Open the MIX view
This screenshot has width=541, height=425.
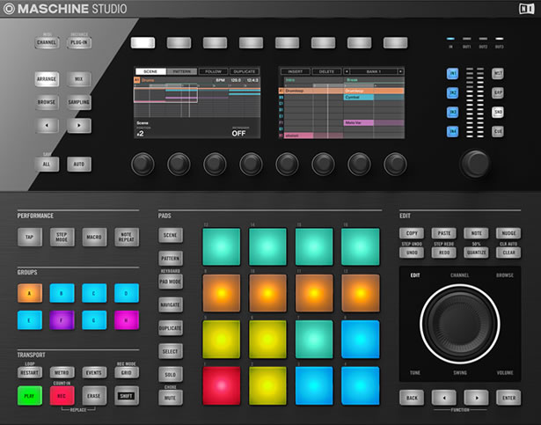[79, 79]
